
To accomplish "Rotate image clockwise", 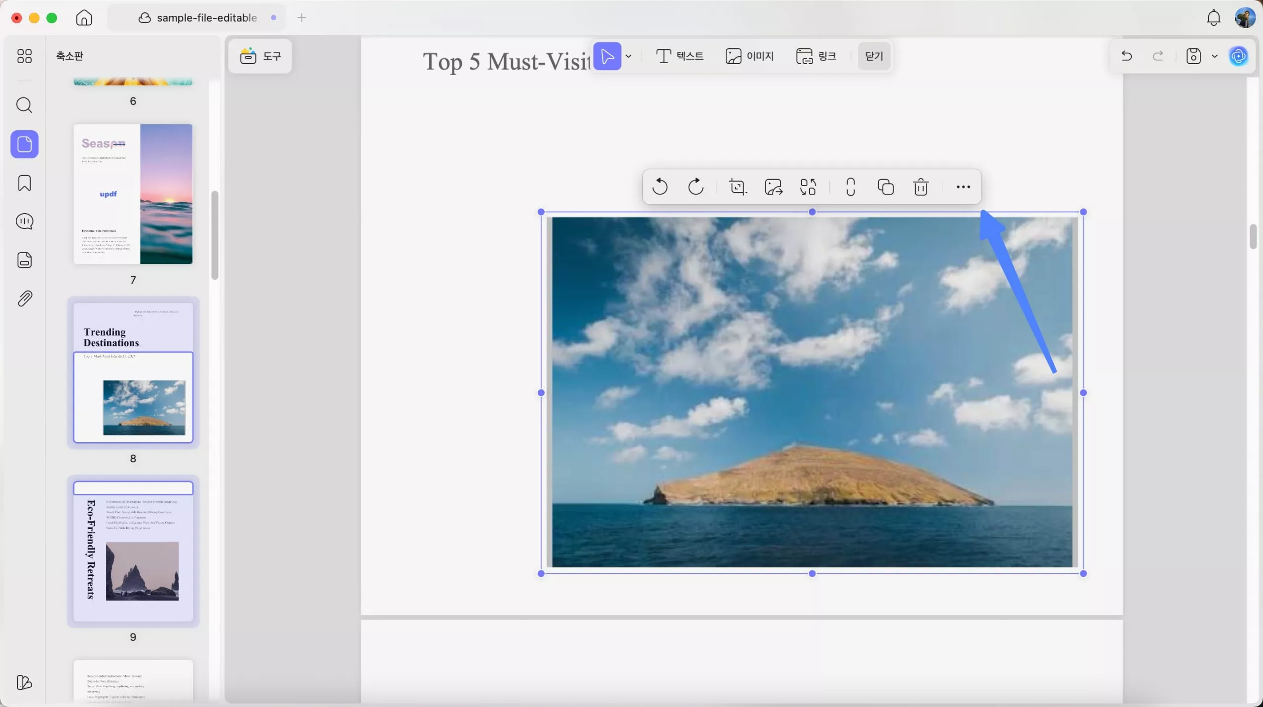I will click(696, 187).
